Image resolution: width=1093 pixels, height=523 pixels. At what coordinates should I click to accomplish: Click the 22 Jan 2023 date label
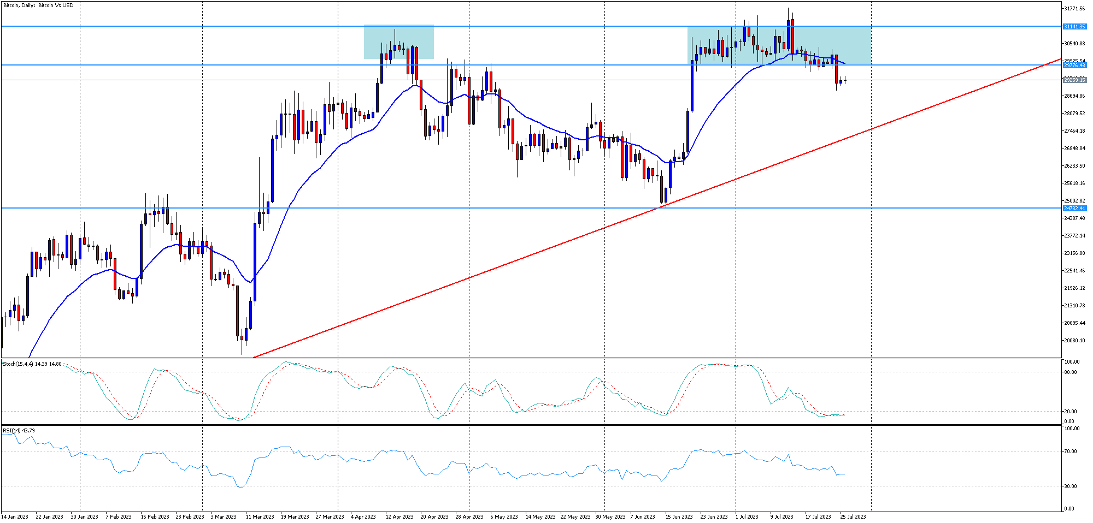tap(49, 516)
